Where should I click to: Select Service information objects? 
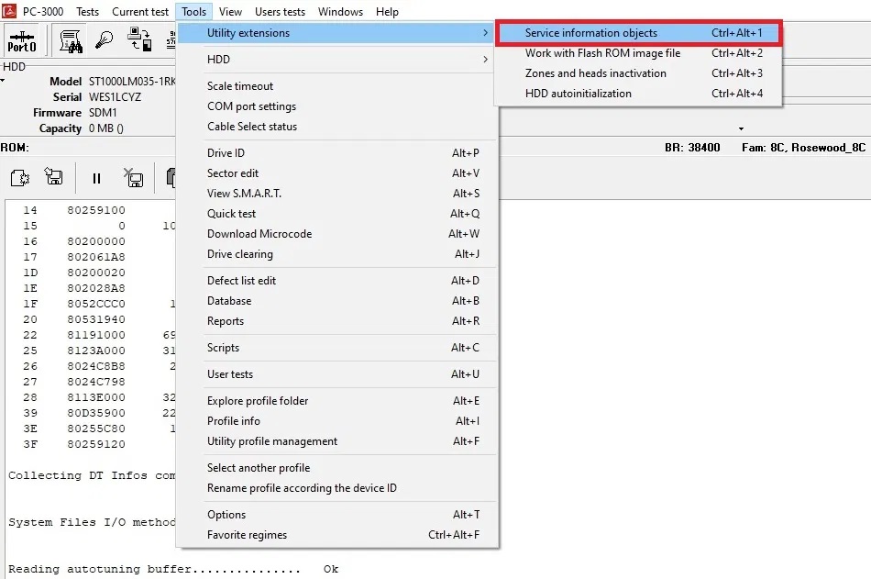coord(639,33)
